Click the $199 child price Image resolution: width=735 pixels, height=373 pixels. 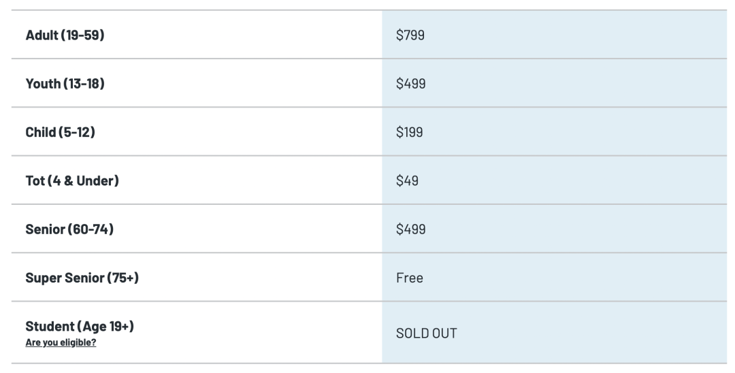click(409, 132)
